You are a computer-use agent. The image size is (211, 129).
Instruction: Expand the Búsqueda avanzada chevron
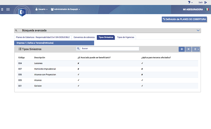click(x=198, y=30)
